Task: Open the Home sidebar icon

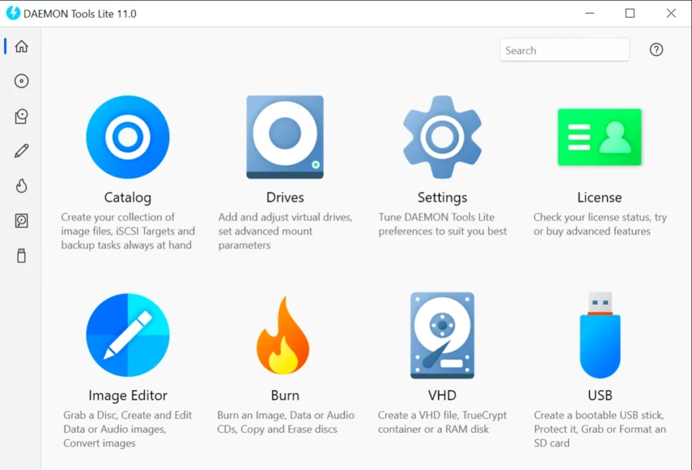Action: (21, 47)
